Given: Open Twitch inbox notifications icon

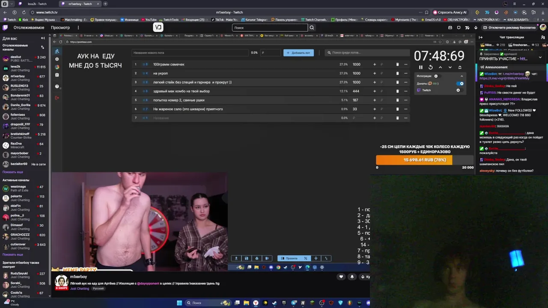Looking at the screenshot, I should [x=459, y=27].
